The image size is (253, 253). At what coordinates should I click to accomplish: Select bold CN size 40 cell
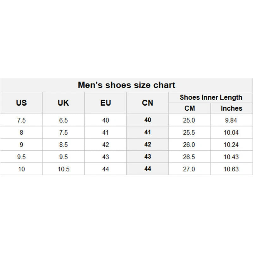148,120
